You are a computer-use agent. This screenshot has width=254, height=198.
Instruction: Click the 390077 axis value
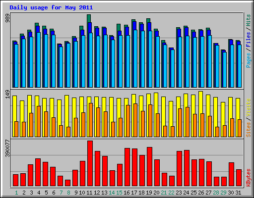coord(7,148)
